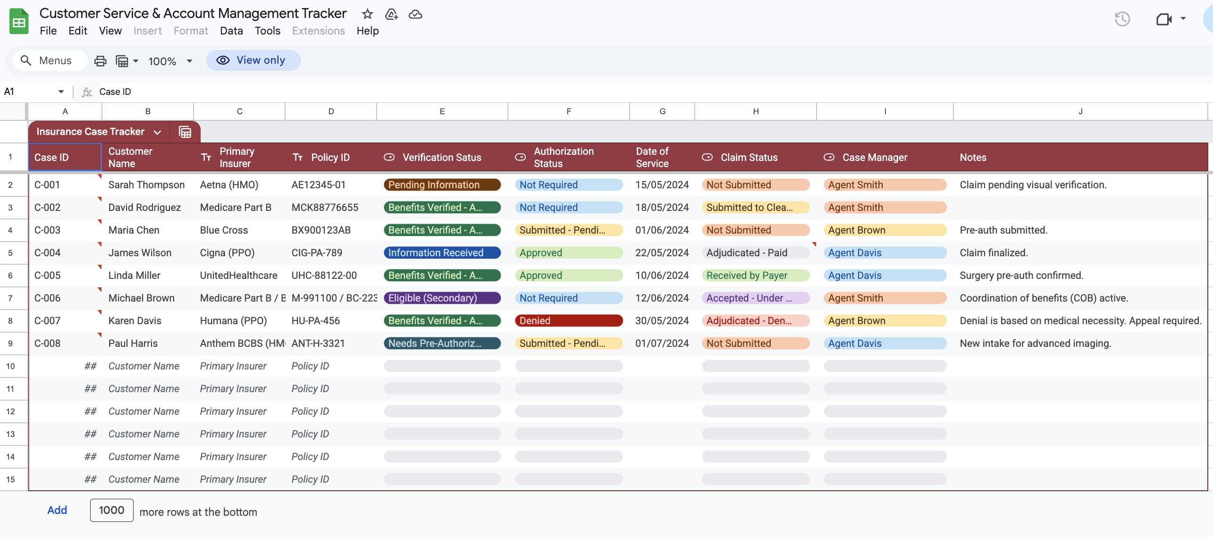This screenshot has height=537, width=1213.
Task: Open the Denied authorization dropdown for C-007
Action: (569, 321)
